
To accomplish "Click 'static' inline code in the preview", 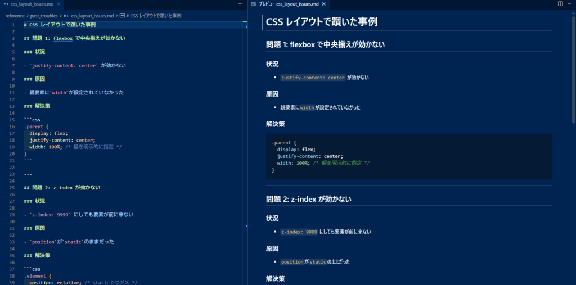I will click(318, 262).
